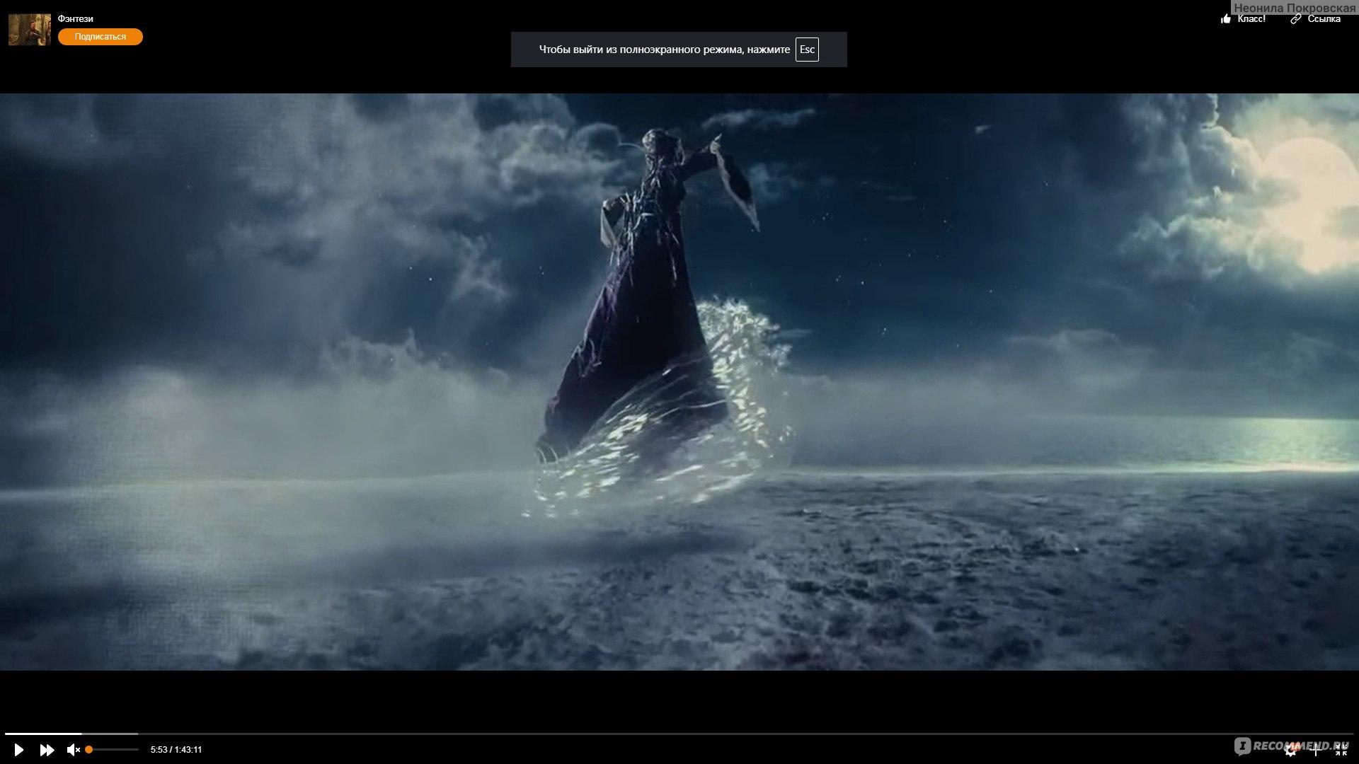Image resolution: width=1359 pixels, height=764 pixels.
Task: Exit fullscreen with the collapse arrows icon
Action: click(x=1341, y=751)
